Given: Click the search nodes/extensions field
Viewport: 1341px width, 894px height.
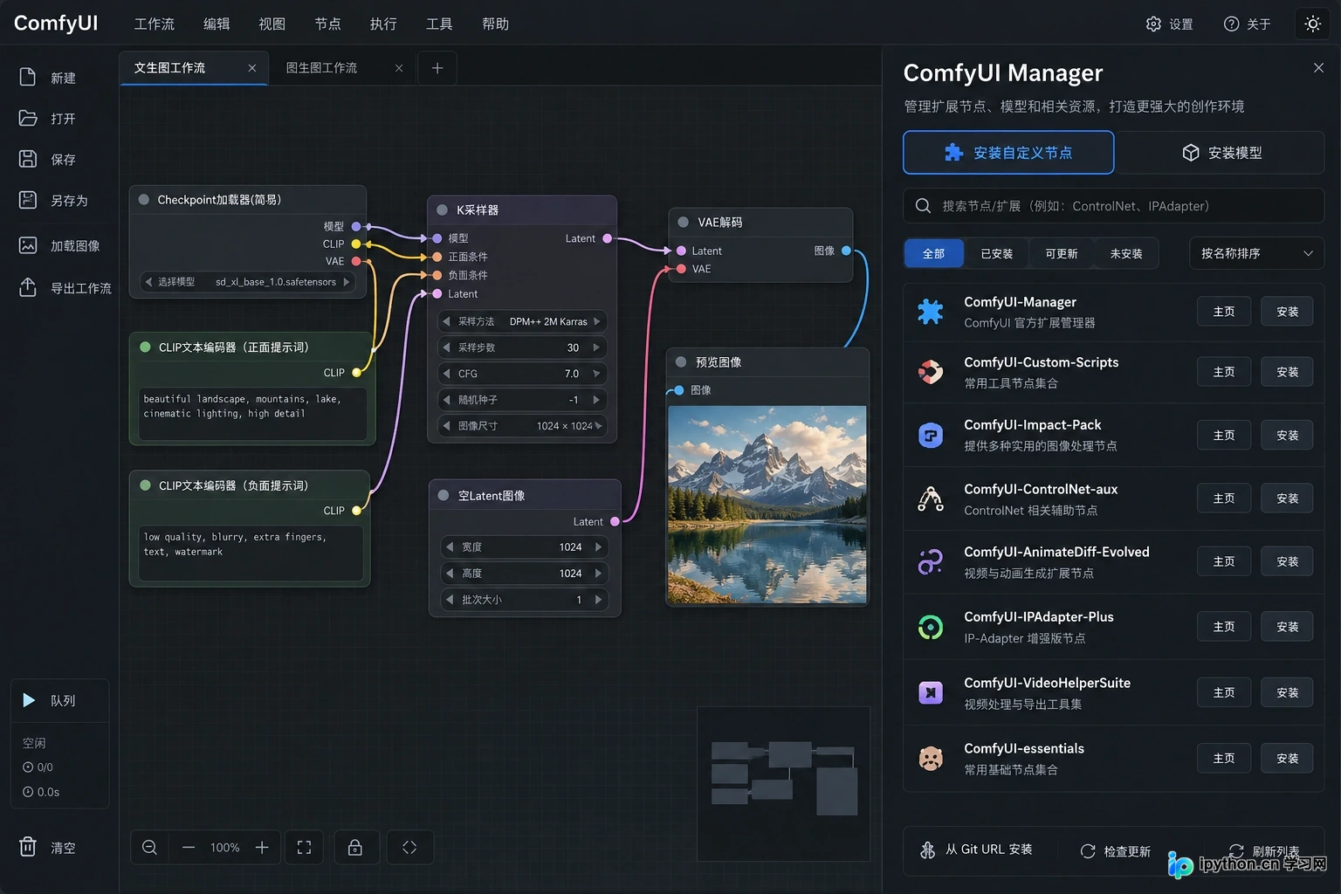Looking at the screenshot, I should click(x=1114, y=206).
